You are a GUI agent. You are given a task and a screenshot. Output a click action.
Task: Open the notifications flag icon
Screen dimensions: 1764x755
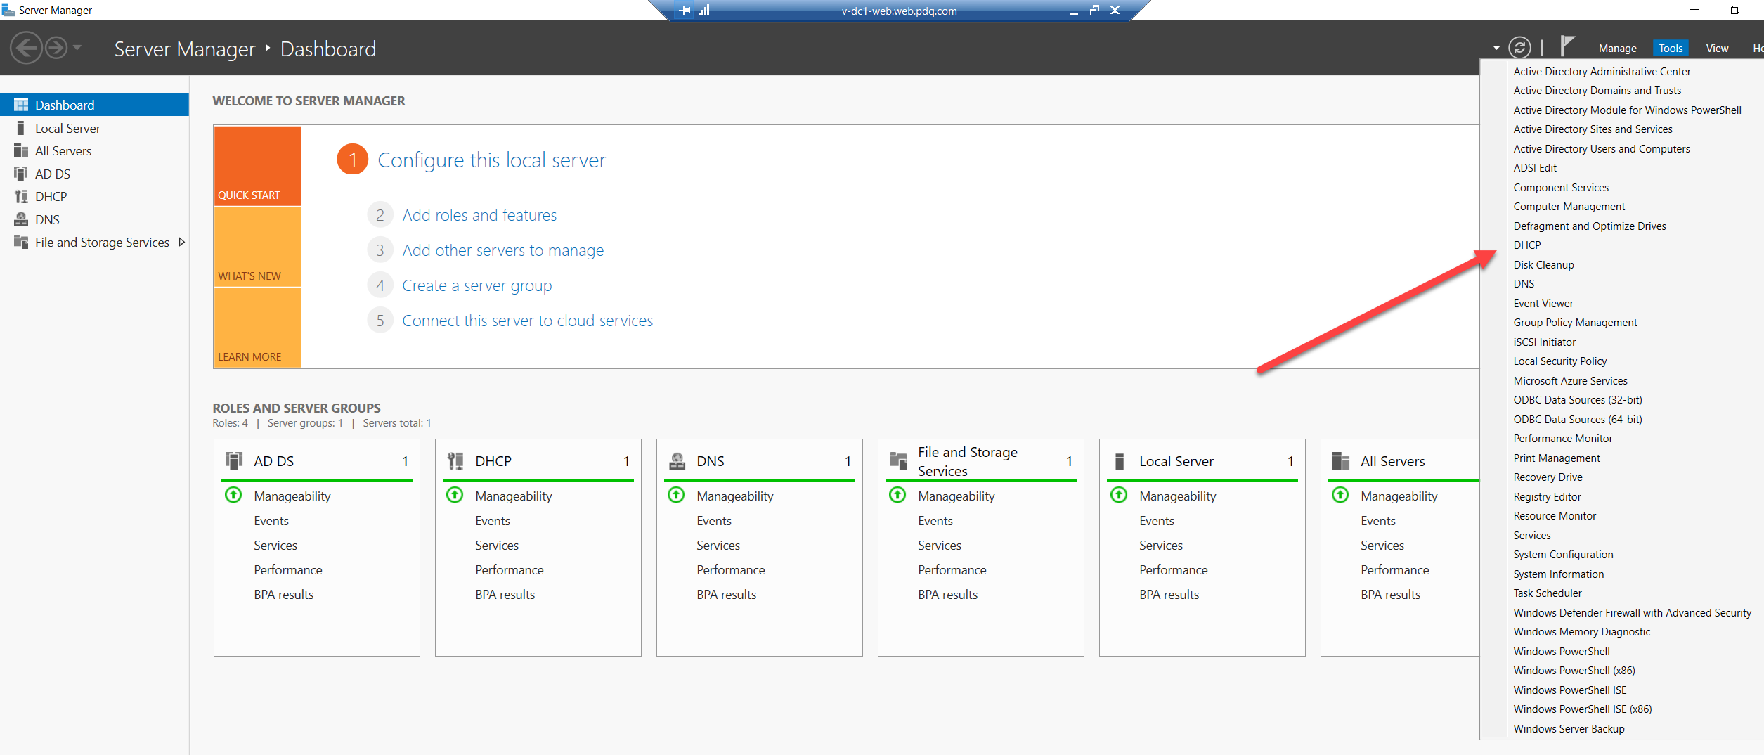pyautogui.click(x=1567, y=46)
